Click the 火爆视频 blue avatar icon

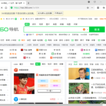coord(16,99)
